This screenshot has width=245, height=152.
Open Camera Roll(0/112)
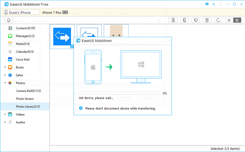(29, 91)
